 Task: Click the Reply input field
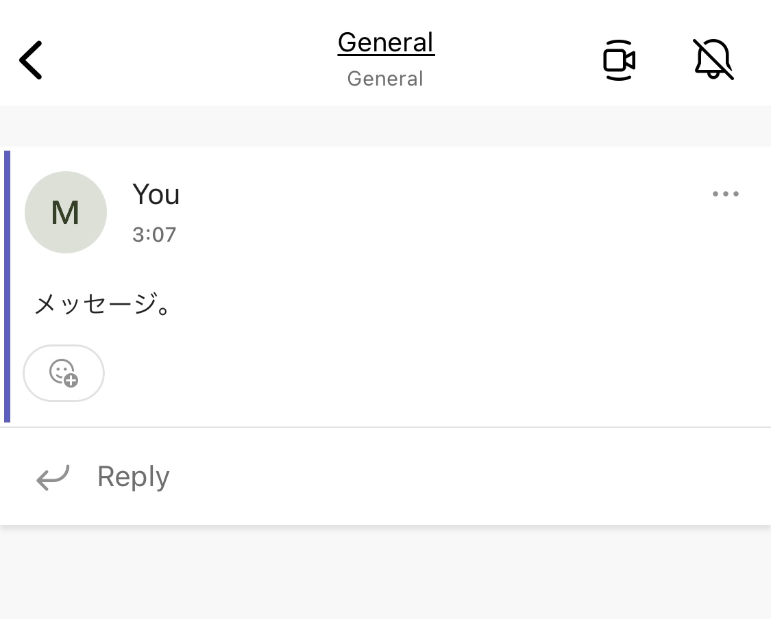[x=385, y=477]
